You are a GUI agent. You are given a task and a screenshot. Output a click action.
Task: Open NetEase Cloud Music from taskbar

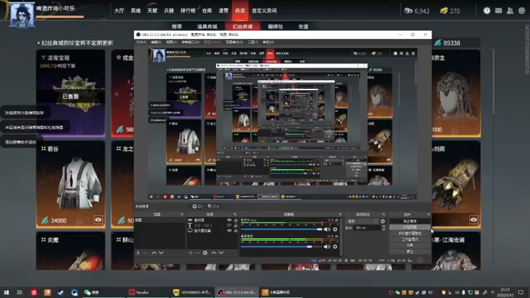click(x=34, y=292)
